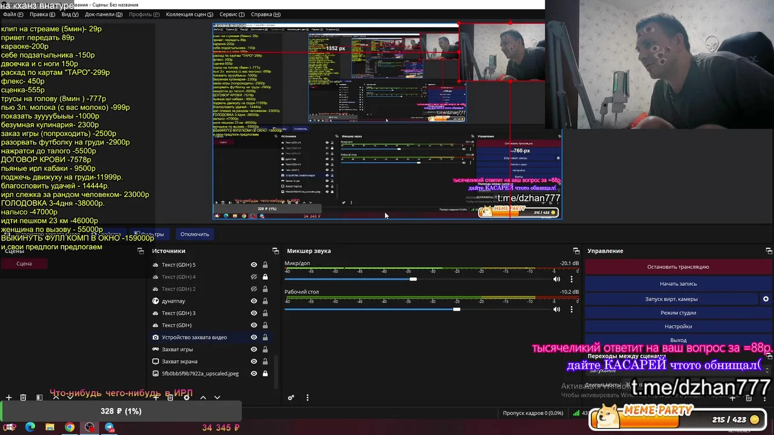Click the Отключить button above sources

195,234
